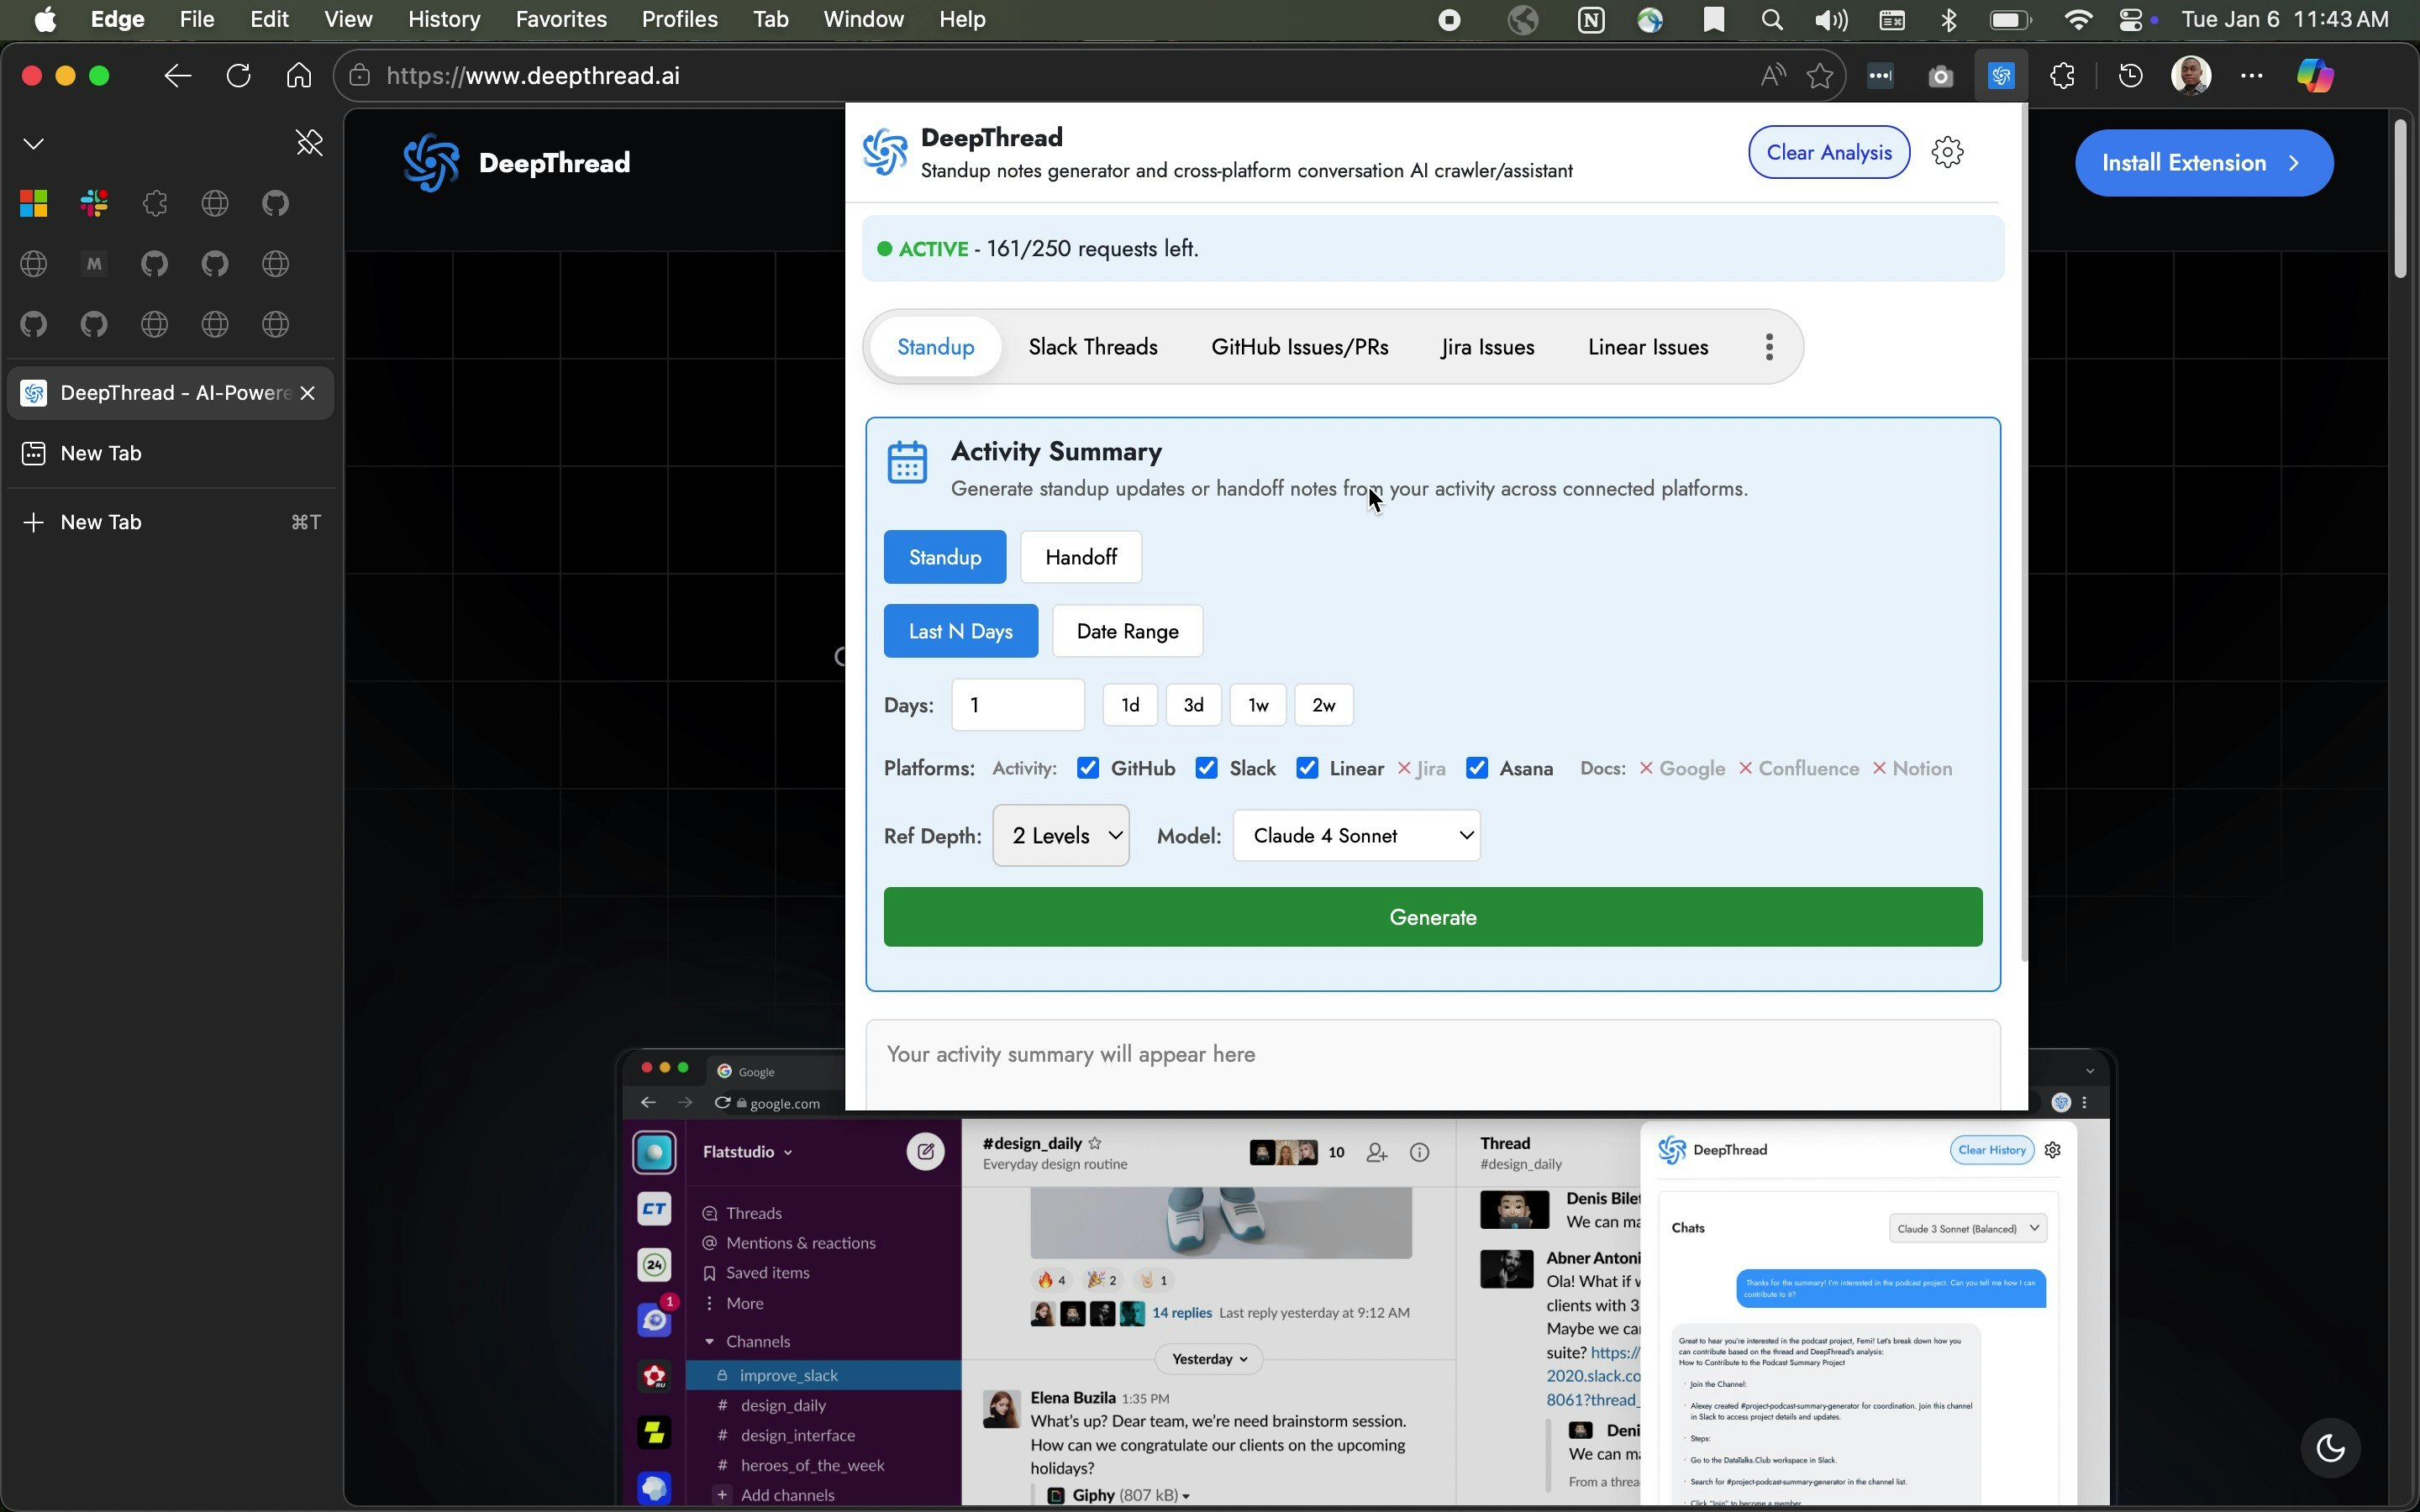The height and width of the screenshot is (1512, 2420).
Task: Open Notion icon in macOS menu bar
Action: point(1590,20)
